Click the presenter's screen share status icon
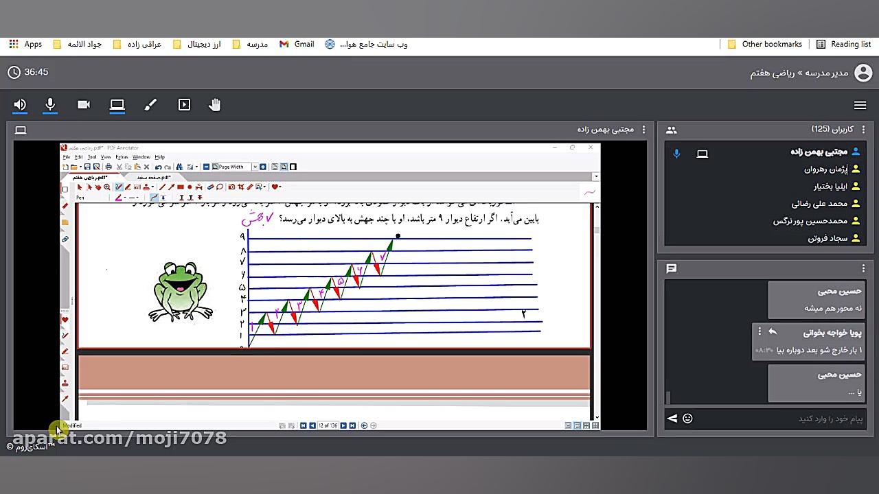Screen dimensions: 879x494 (x=702, y=154)
